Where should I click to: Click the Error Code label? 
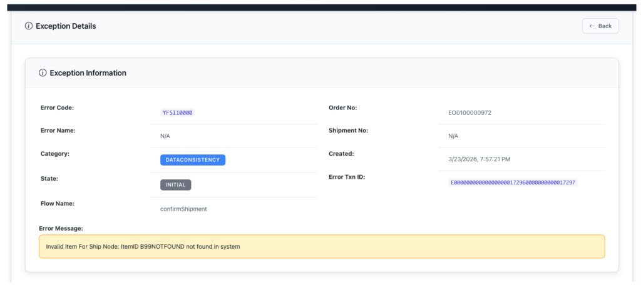pos(57,107)
